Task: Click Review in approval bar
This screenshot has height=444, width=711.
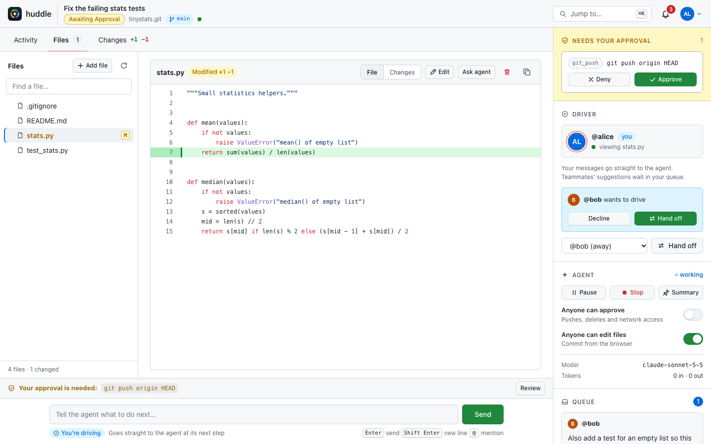Action: [530, 388]
